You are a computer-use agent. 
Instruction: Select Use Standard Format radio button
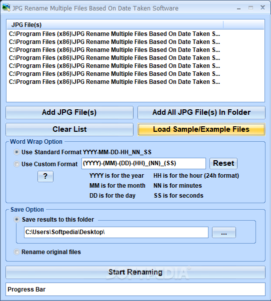point(16,152)
